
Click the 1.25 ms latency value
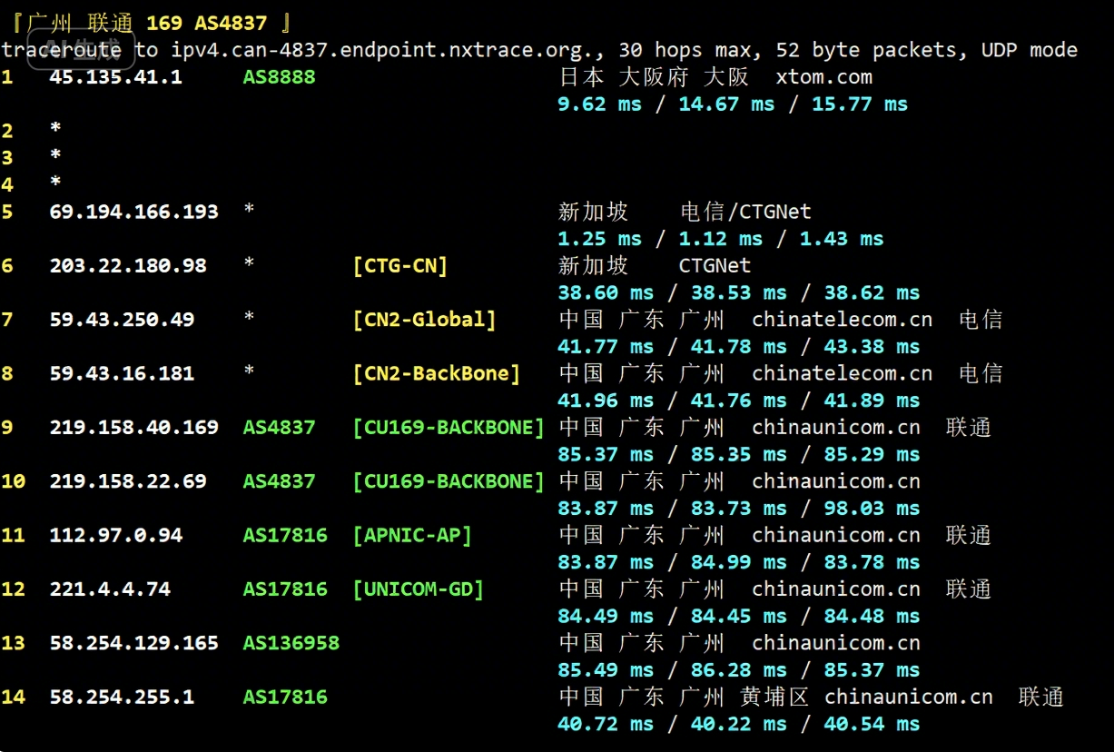point(599,239)
